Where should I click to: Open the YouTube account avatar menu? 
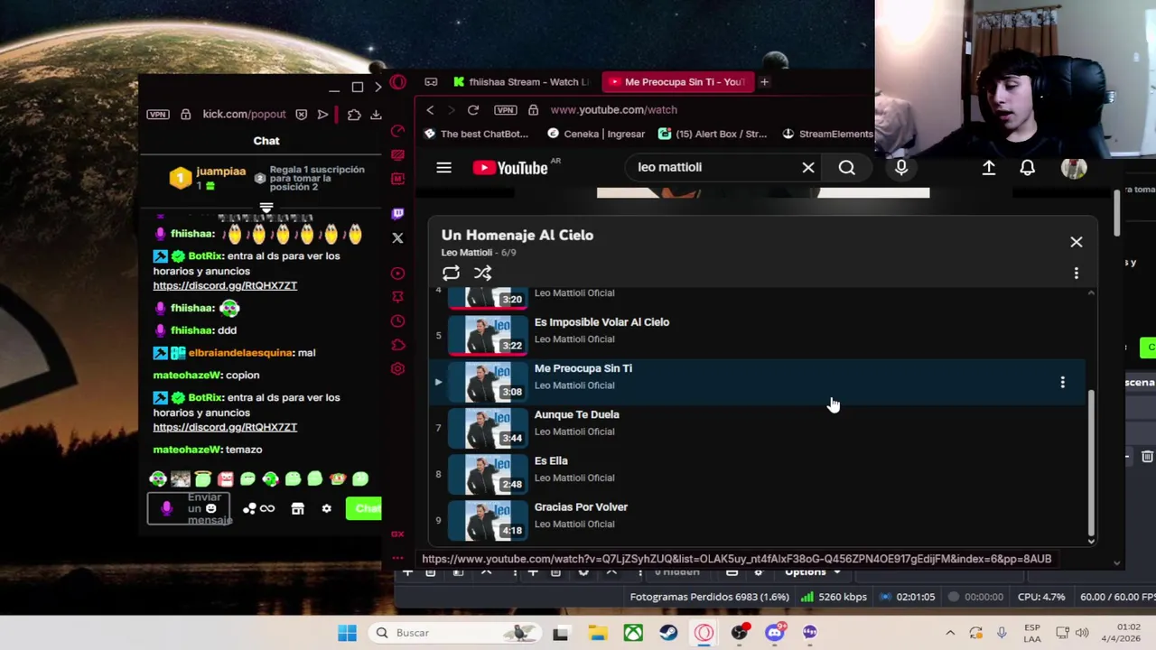click(x=1074, y=168)
